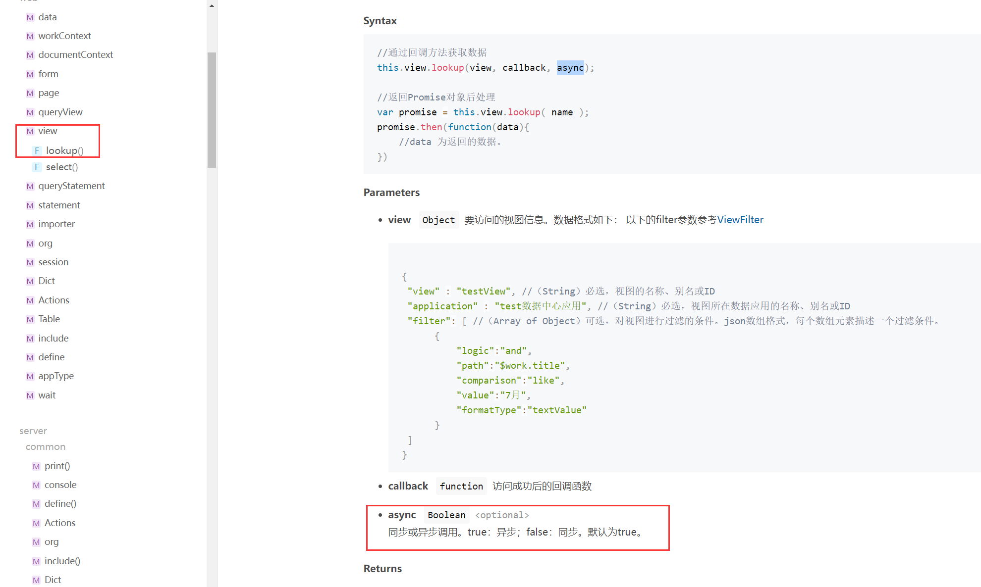Click the sidebar scroll up arrow
This screenshot has height=587, width=981.
pyautogui.click(x=212, y=6)
